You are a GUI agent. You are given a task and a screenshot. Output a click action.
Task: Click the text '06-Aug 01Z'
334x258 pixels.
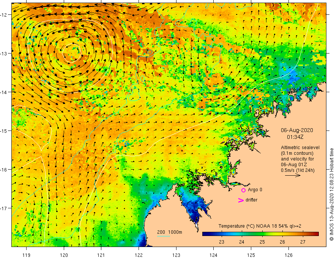click(294, 165)
